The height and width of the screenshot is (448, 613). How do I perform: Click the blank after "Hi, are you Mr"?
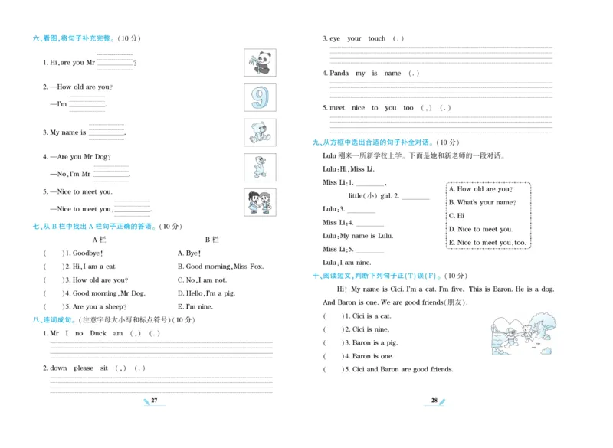coord(115,63)
